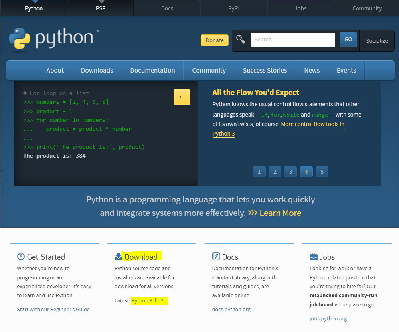The height and width of the screenshot is (332, 399).
Task: Open the About menu in the navigation bar
Action: (55, 71)
